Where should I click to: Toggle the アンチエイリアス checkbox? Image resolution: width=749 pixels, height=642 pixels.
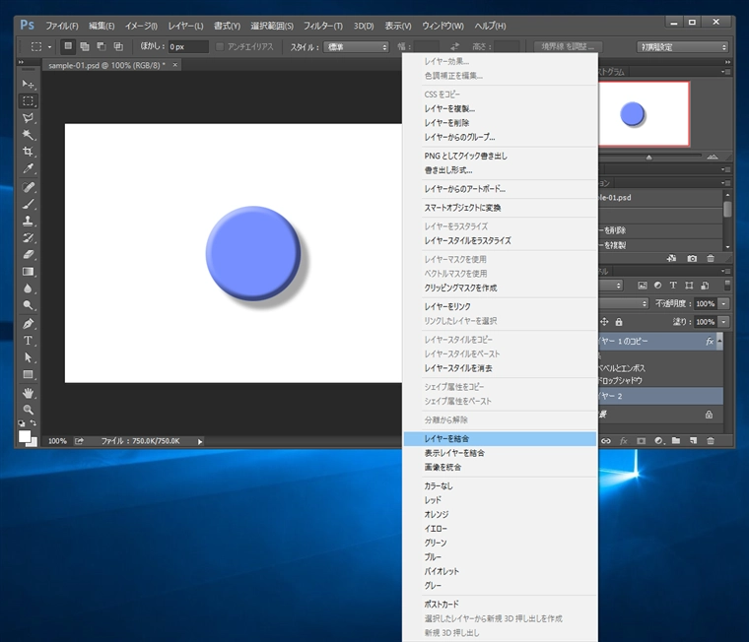pyautogui.click(x=219, y=47)
